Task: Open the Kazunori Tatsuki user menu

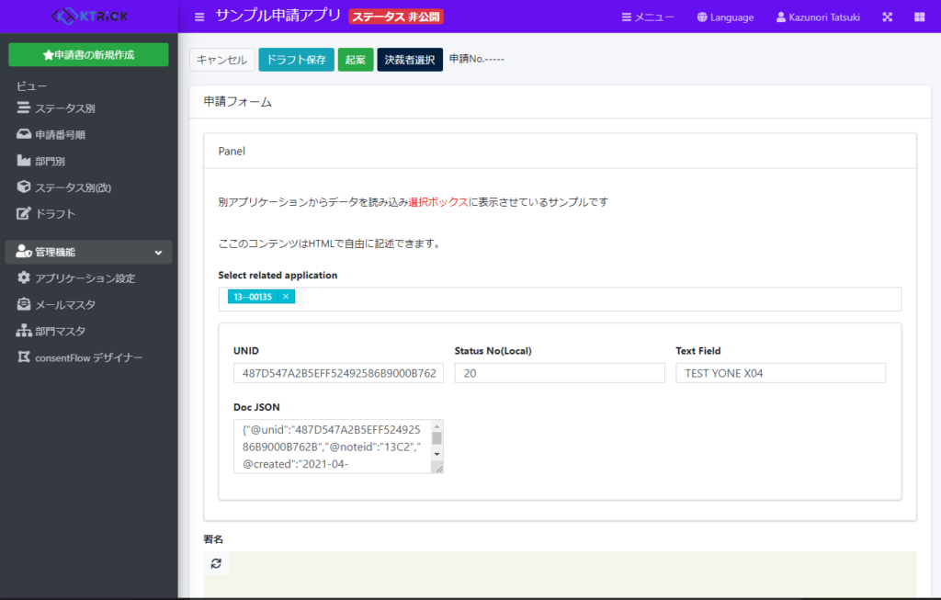Action: (x=818, y=17)
